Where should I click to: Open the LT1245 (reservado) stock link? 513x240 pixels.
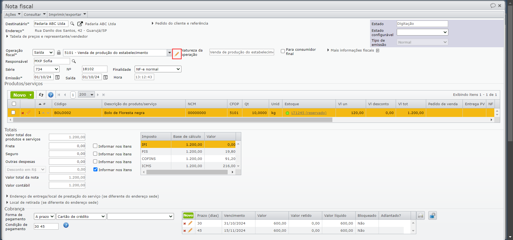pos(309,113)
